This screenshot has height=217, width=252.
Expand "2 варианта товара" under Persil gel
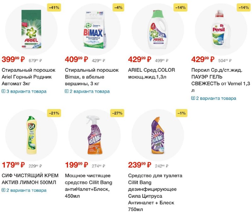214,98
